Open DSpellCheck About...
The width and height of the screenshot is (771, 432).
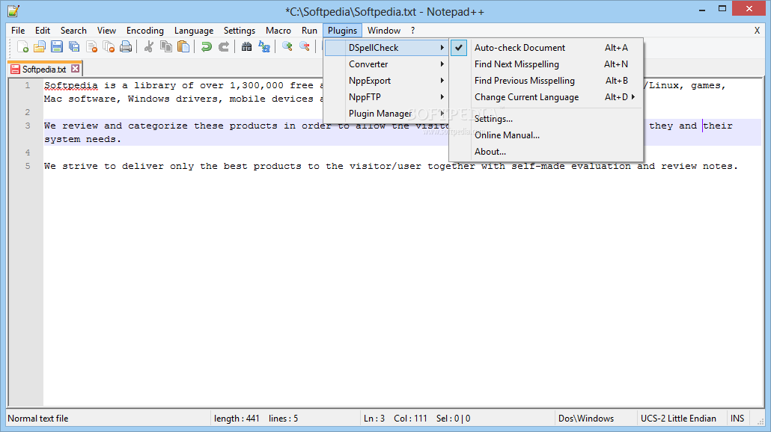pyautogui.click(x=546, y=152)
